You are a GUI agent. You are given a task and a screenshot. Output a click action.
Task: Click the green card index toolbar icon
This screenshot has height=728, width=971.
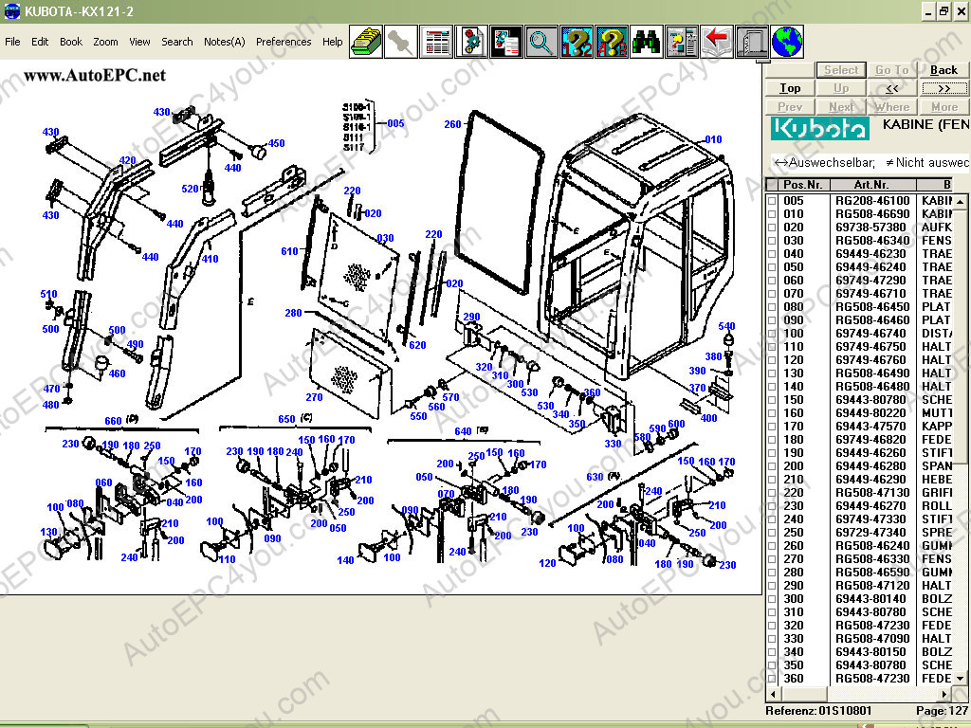366,42
